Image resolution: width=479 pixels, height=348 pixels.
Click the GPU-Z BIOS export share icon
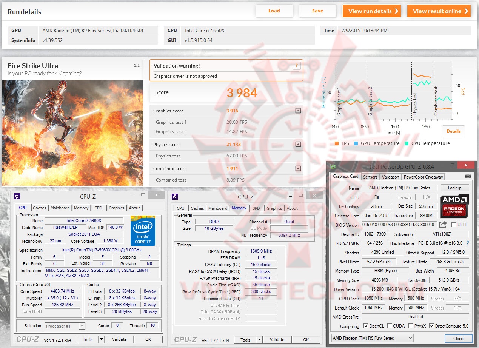tap(443, 225)
